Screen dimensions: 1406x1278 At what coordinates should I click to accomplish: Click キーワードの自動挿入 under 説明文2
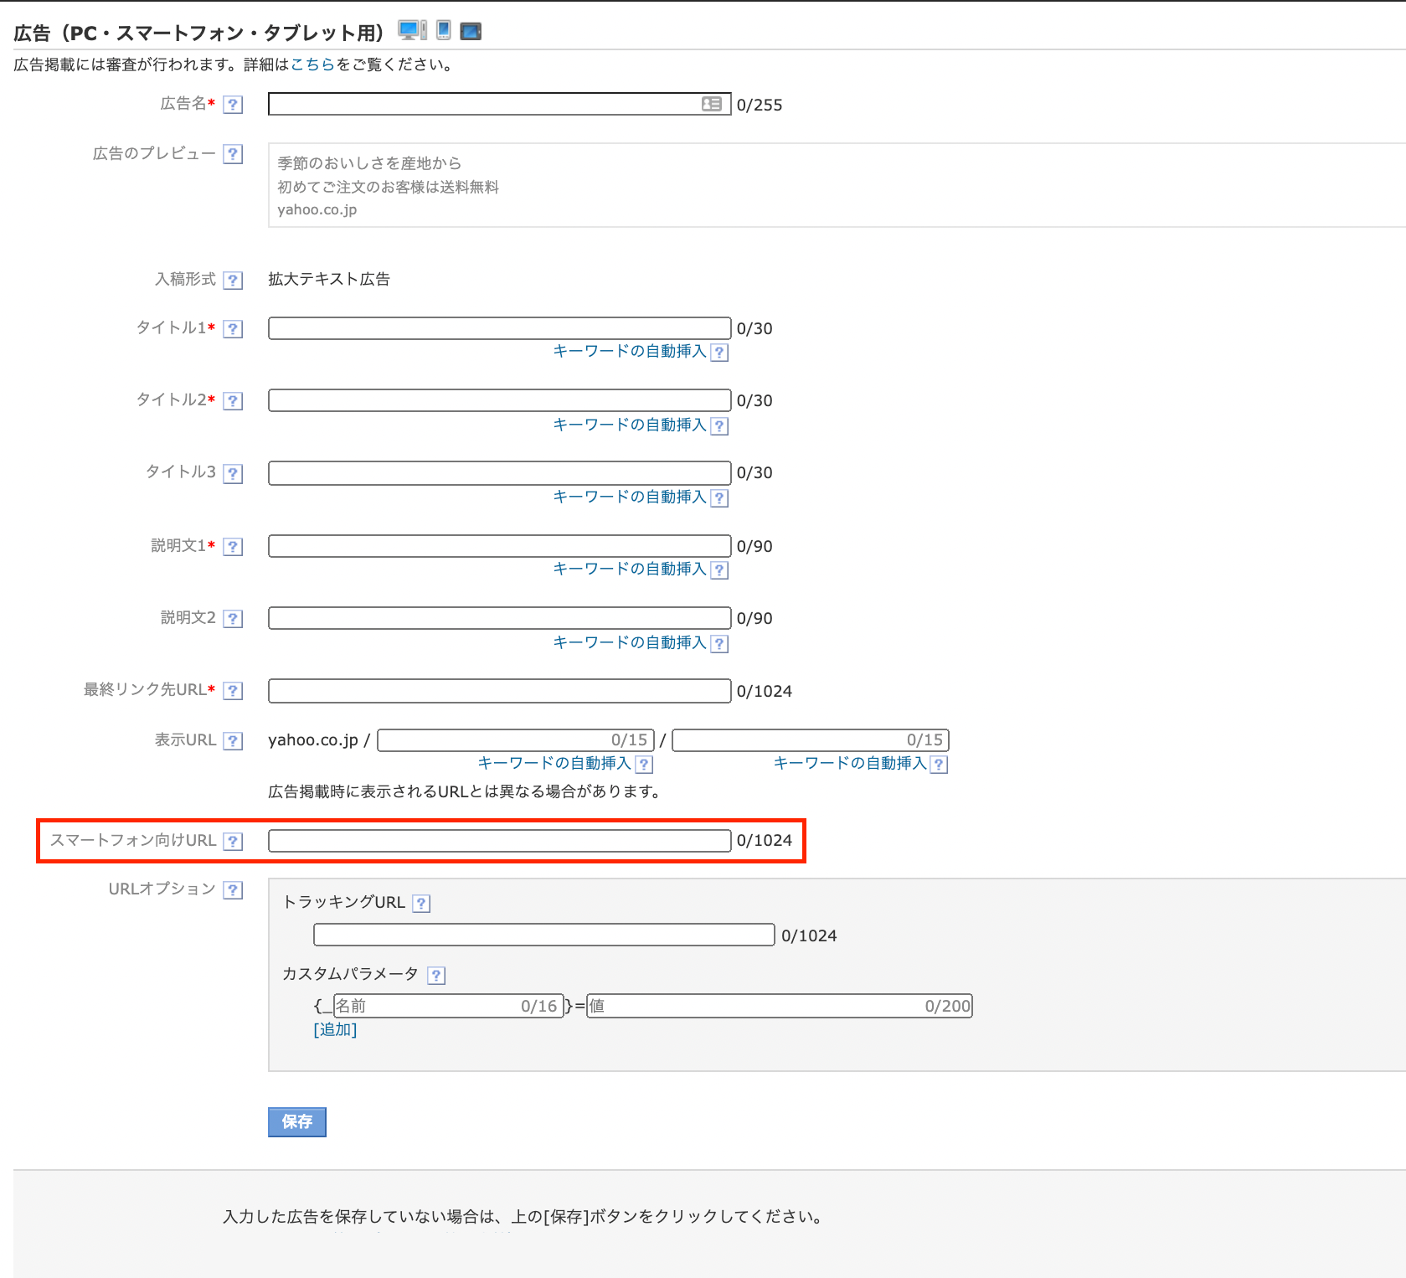click(x=630, y=642)
